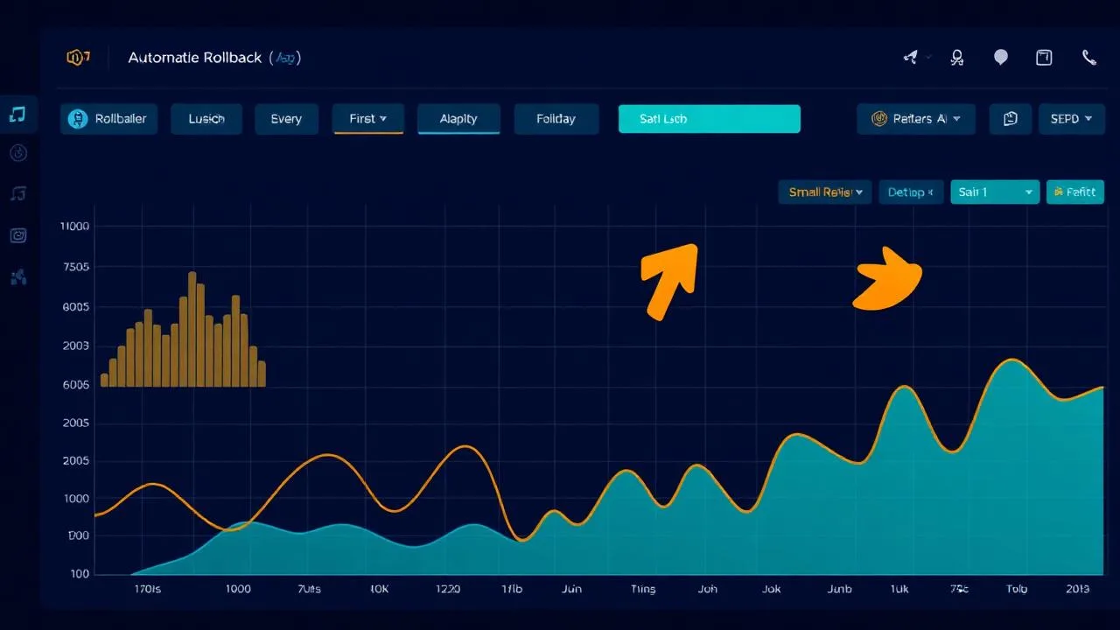Image resolution: width=1120 pixels, height=630 pixels.
Task: Click the 2003 y-axis label
Action: coord(77,346)
